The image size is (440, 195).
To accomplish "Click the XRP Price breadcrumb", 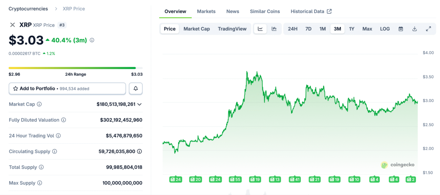I will point(74,9).
